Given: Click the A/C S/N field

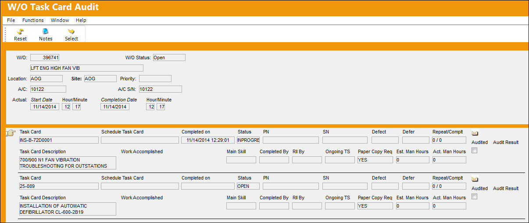Looking at the screenshot, I should (x=161, y=89).
